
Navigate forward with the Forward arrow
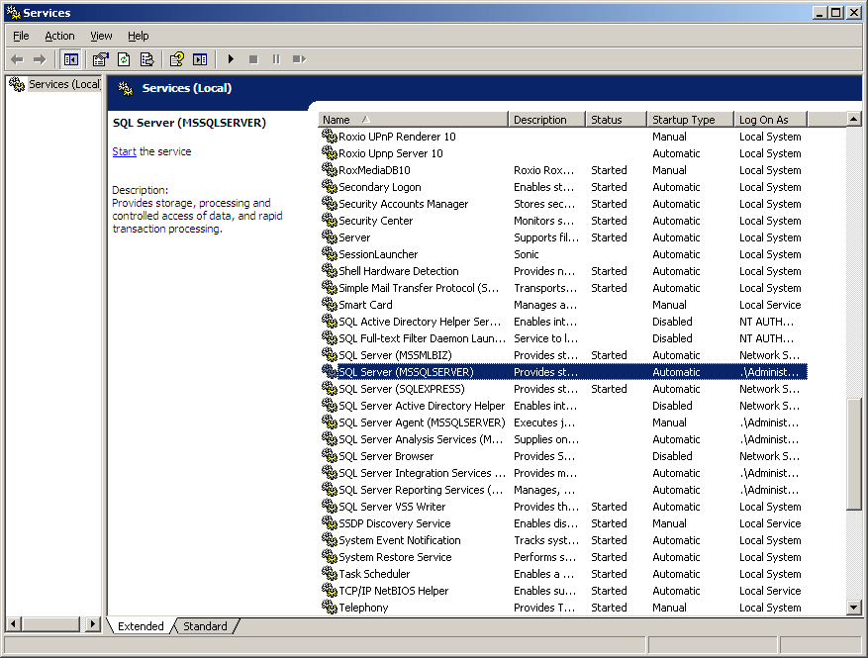coord(40,59)
